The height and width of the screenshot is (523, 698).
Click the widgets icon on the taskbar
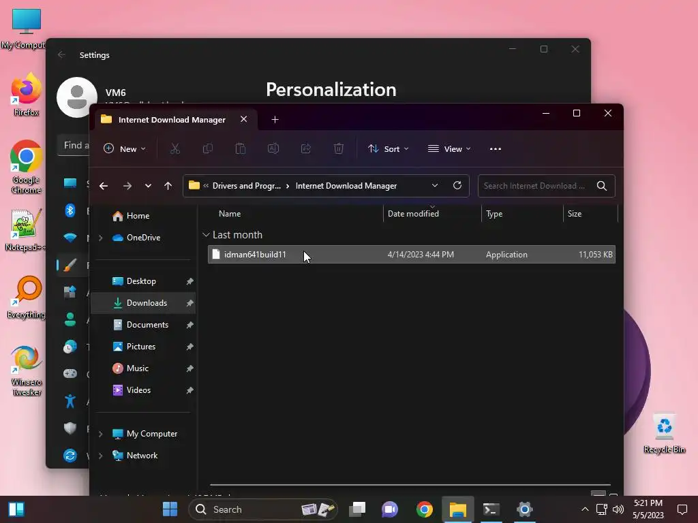tap(16, 509)
